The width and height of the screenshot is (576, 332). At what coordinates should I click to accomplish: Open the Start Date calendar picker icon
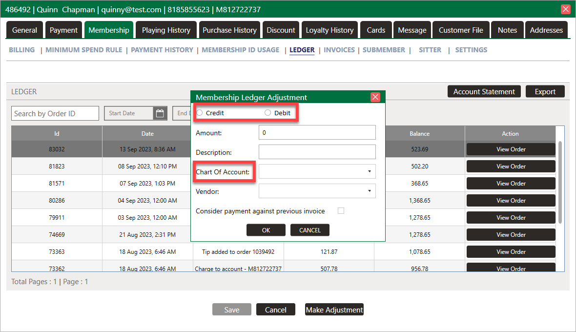coord(160,113)
